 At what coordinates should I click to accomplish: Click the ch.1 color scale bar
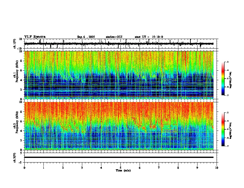(x=223, y=79)
